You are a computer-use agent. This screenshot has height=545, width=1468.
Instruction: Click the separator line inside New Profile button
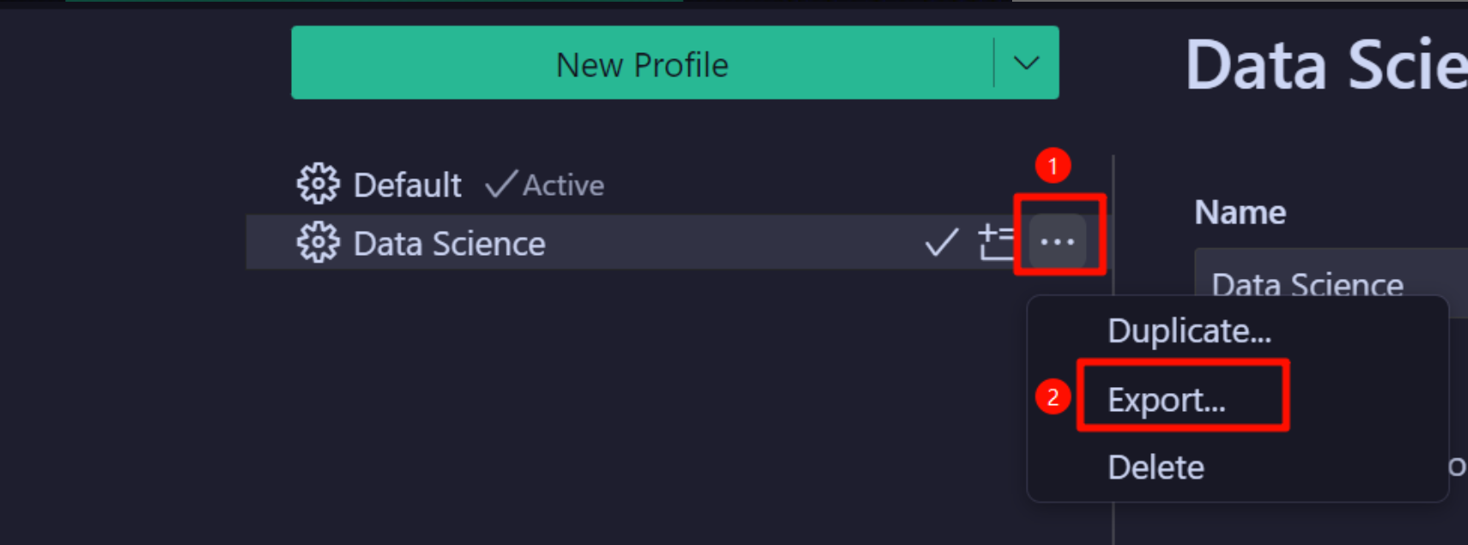point(994,63)
